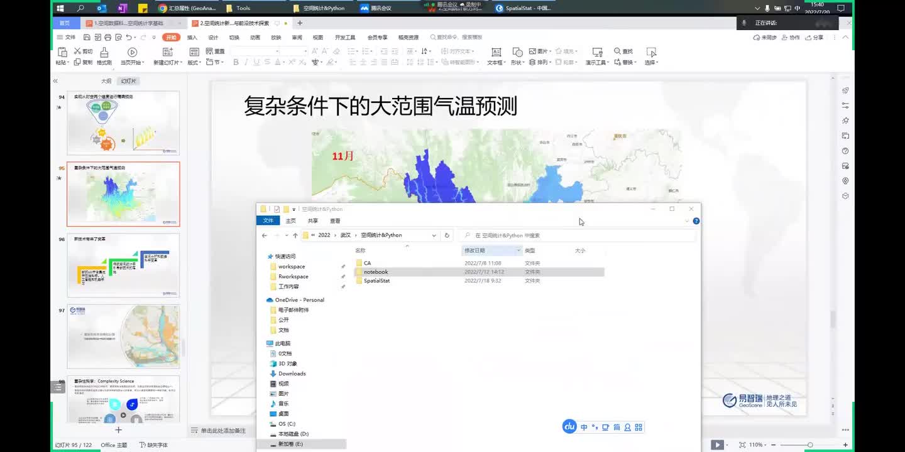Click 'add notes' (单击此处添加备注) area
Screen dimensions: 905x452
point(222,431)
